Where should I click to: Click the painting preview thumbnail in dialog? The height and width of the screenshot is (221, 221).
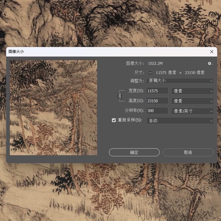tap(53, 108)
